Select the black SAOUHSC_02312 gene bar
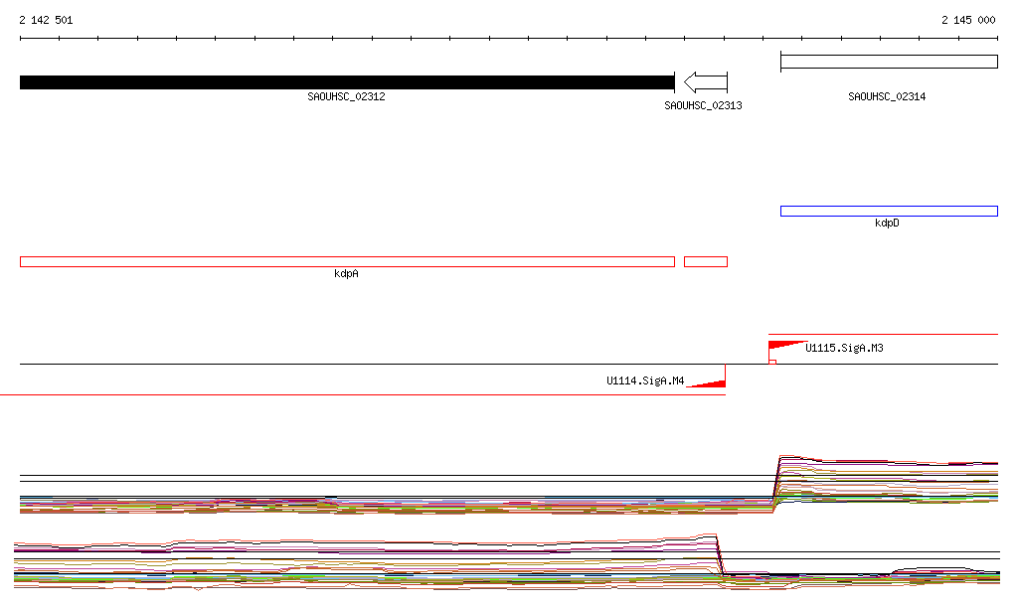The width and height of the screenshot is (1018, 607). click(x=347, y=82)
